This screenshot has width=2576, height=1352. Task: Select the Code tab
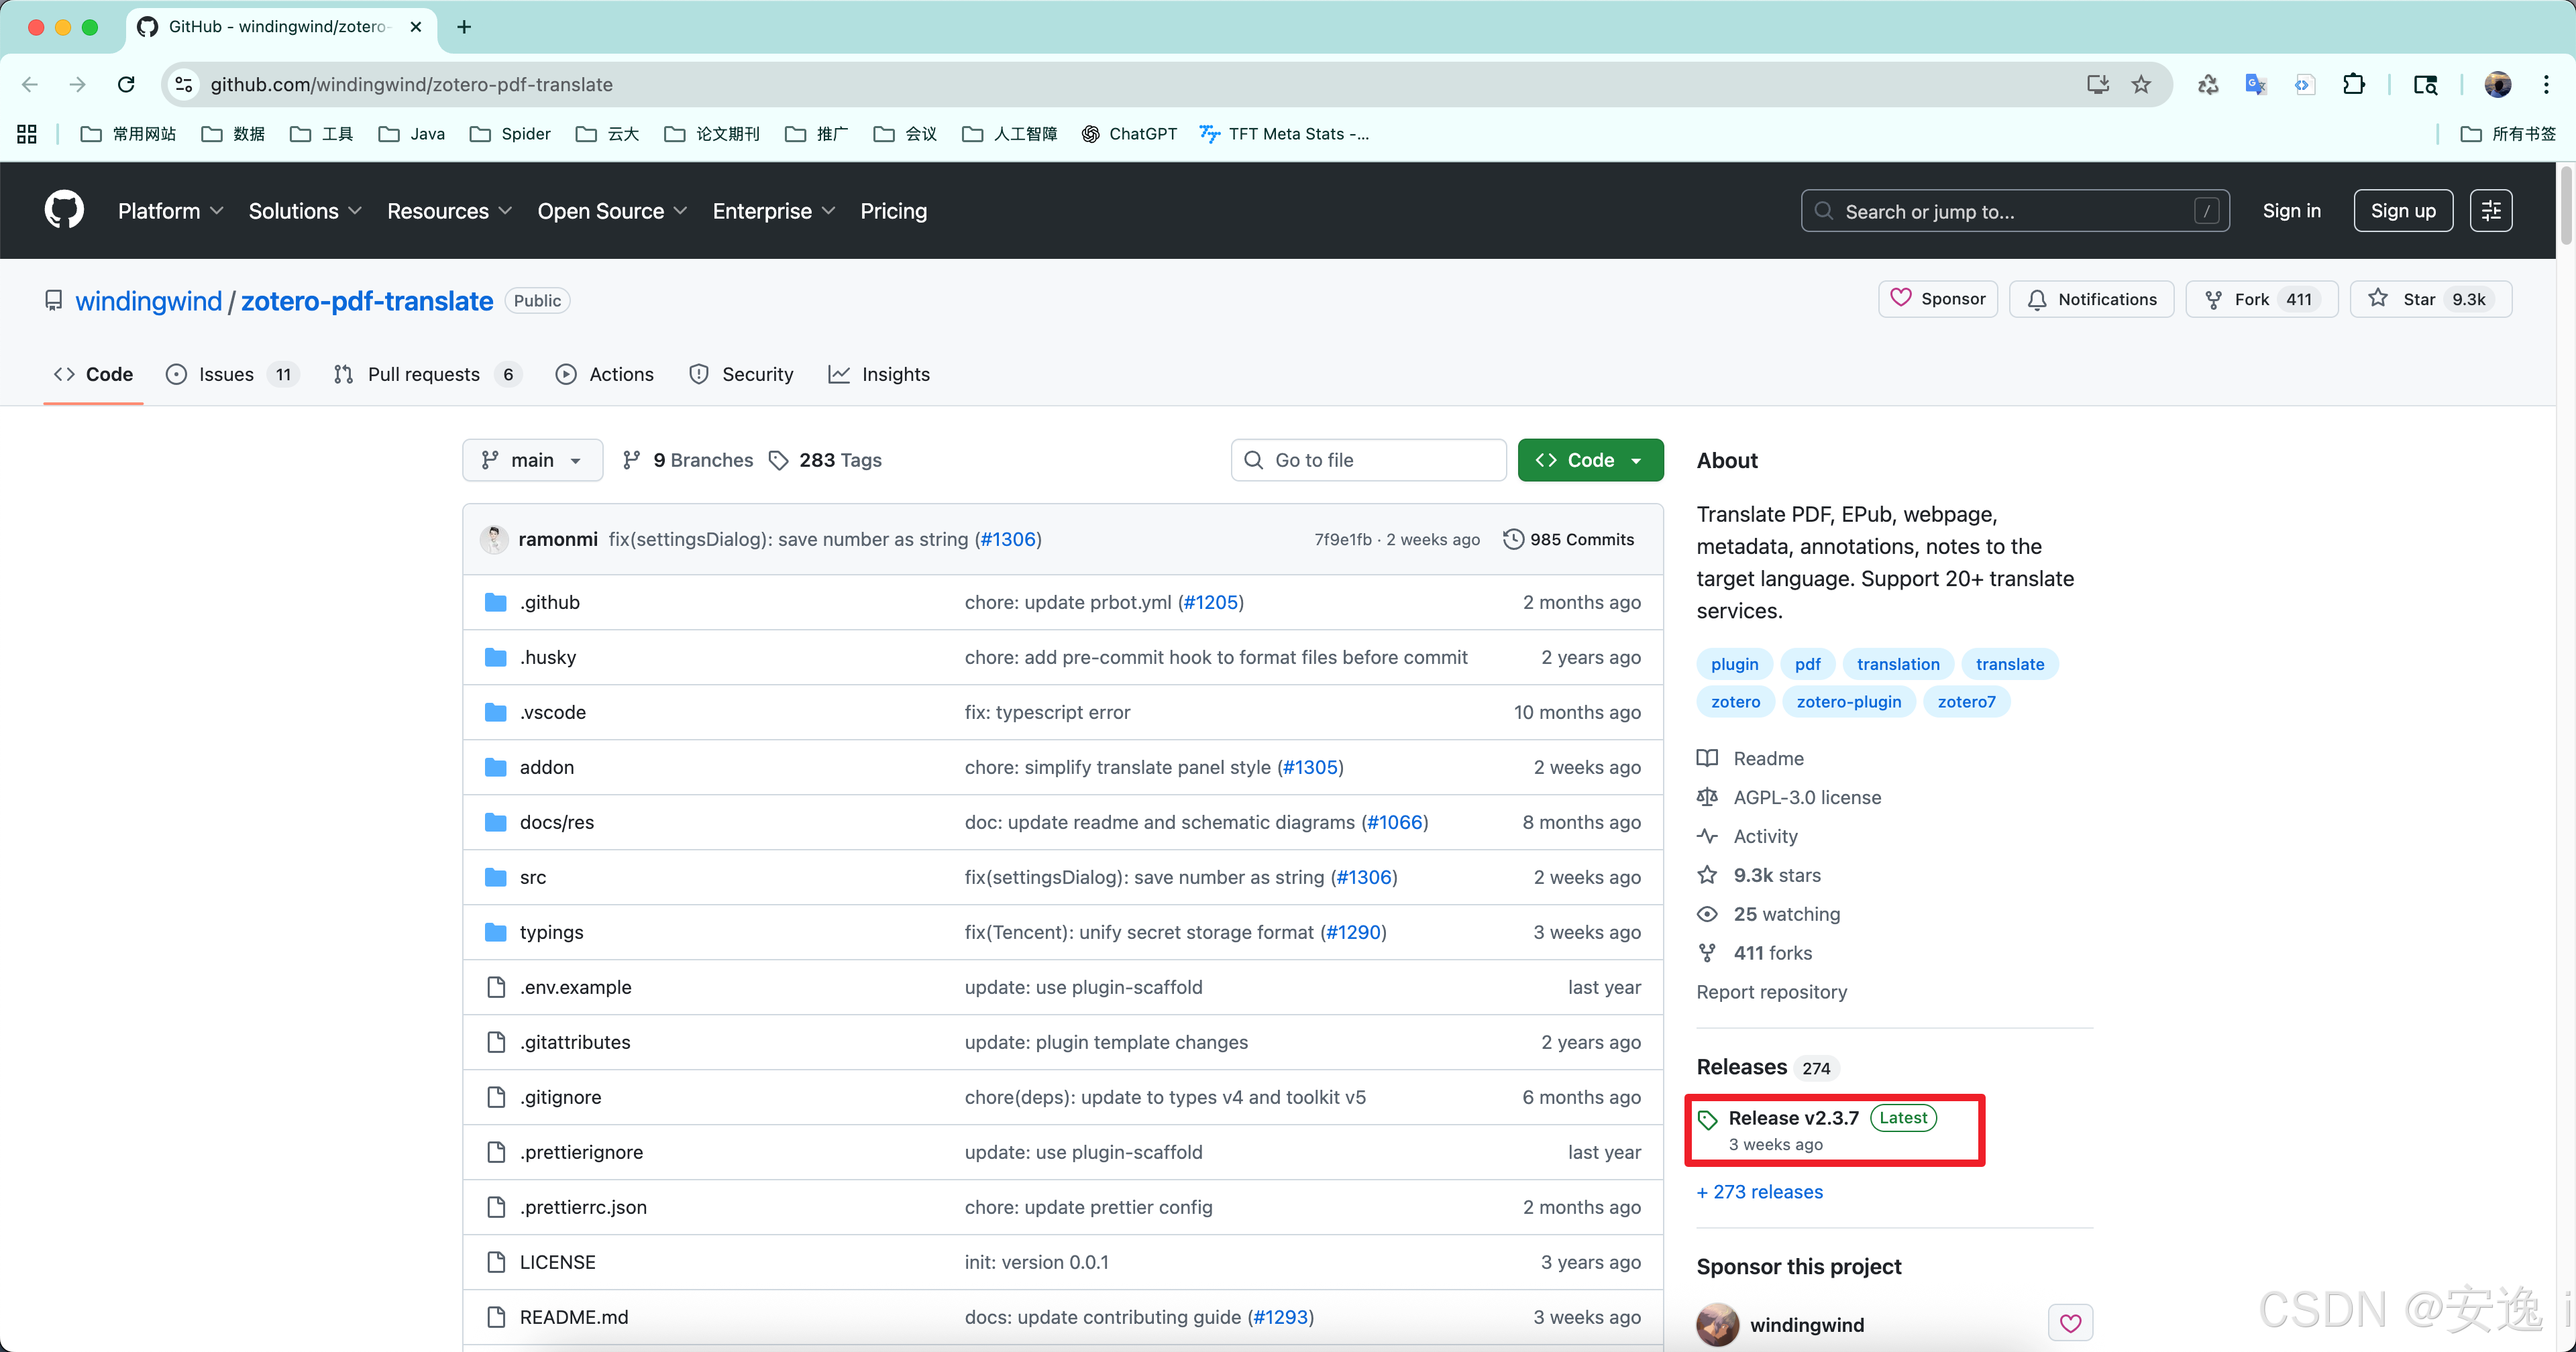[x=93, y=374]
